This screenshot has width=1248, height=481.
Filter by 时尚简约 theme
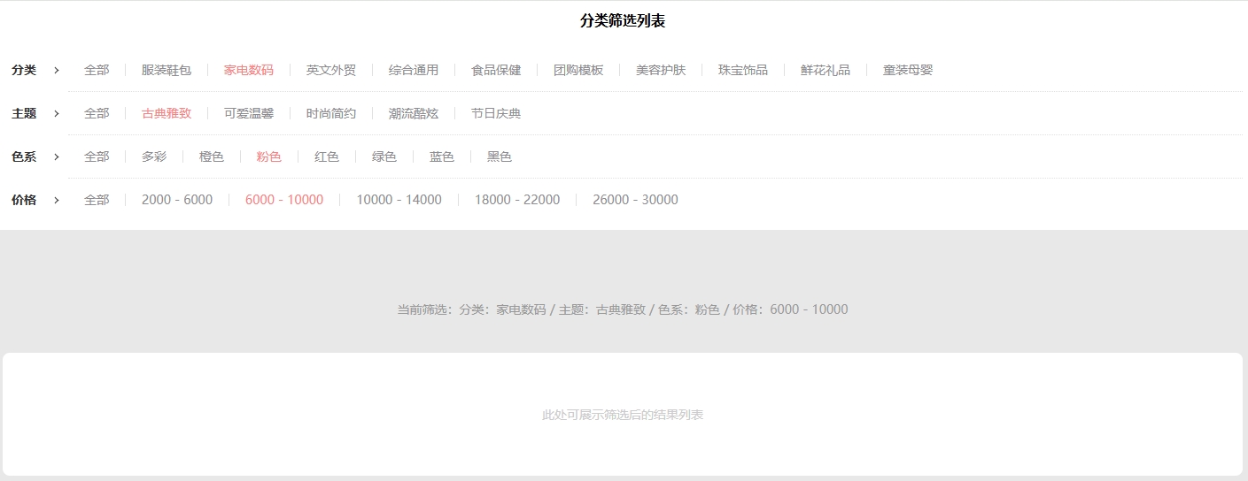331,113
